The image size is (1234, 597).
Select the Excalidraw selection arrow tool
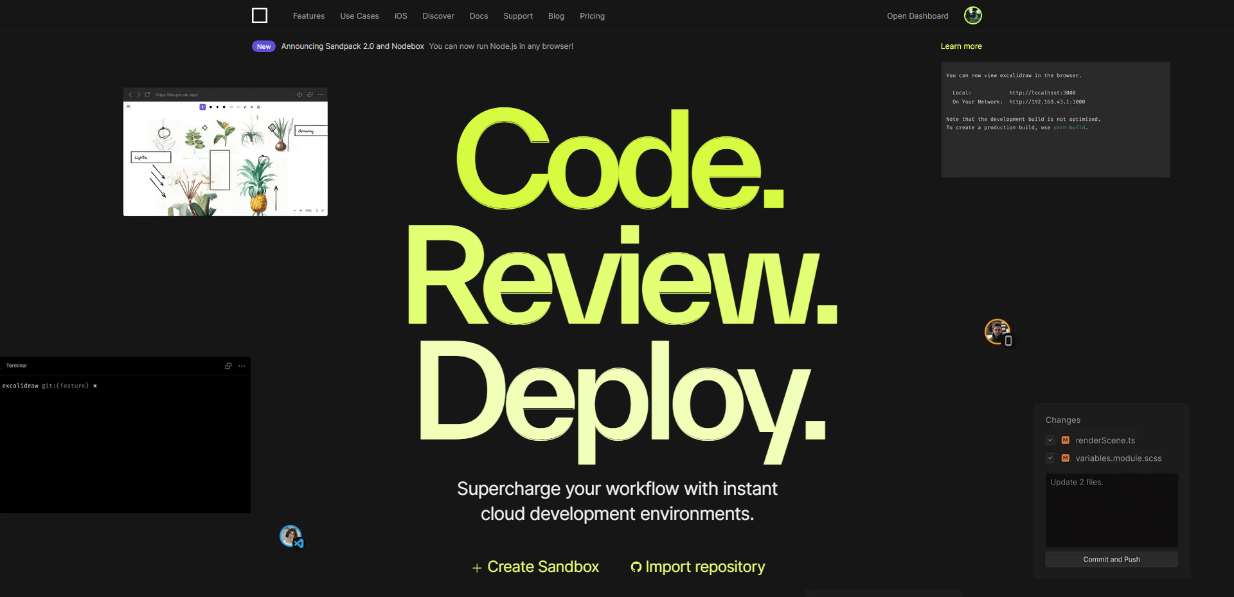pyautogui.click(x=202, y=107)
